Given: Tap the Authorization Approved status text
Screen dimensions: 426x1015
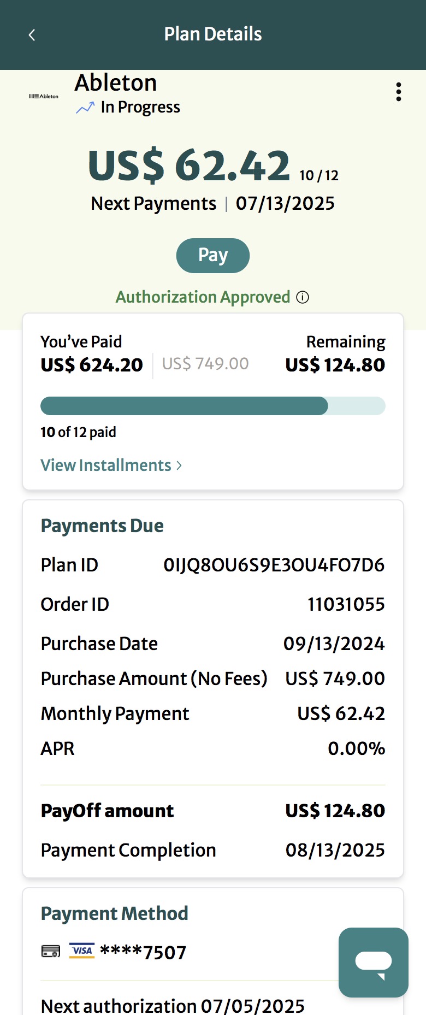Looking at the screenshot, I should (203, 297).
